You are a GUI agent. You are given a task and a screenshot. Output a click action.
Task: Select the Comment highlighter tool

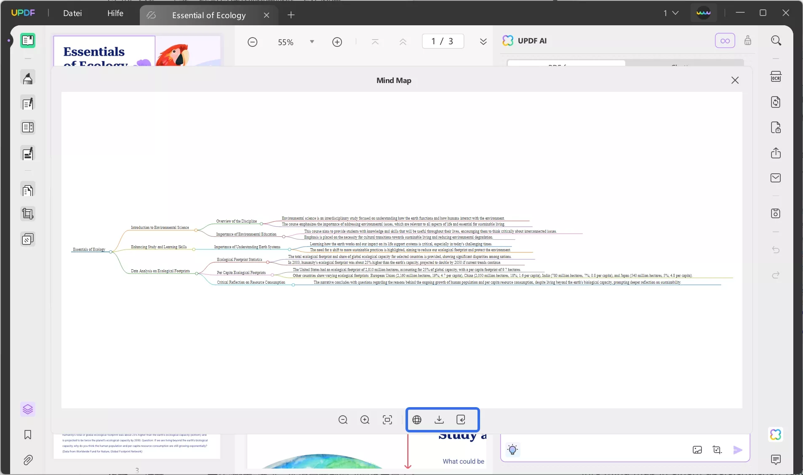[x=28, y=78]
